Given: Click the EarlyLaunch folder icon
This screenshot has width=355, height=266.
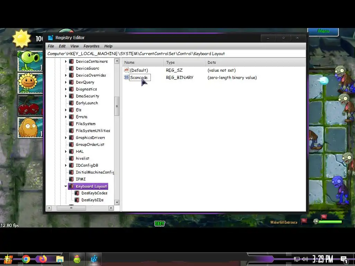Looking at the screenshot, I should pos(71,103).
